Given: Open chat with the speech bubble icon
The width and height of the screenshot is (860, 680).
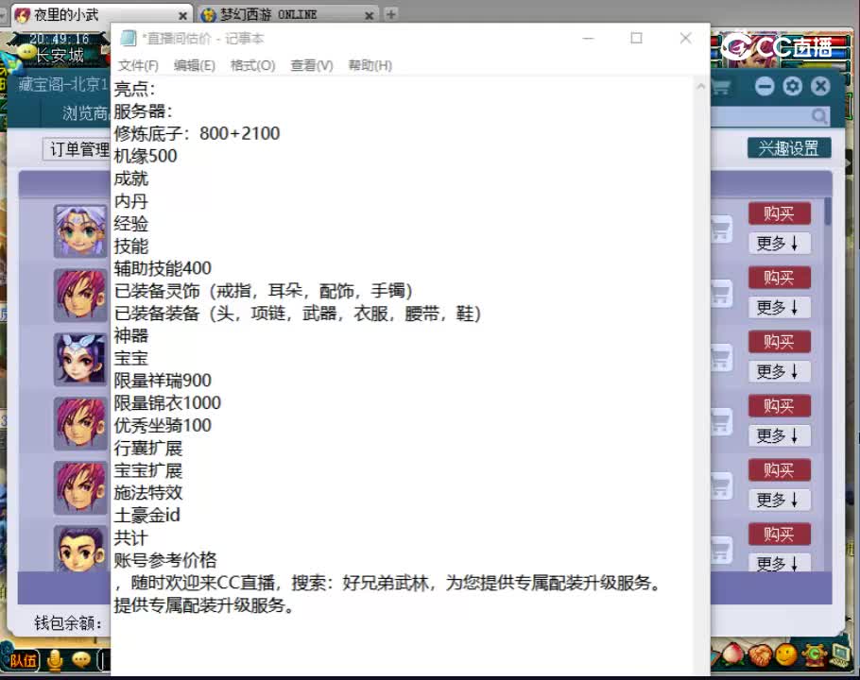Looking at the screenshot, I should coord(81,659).
